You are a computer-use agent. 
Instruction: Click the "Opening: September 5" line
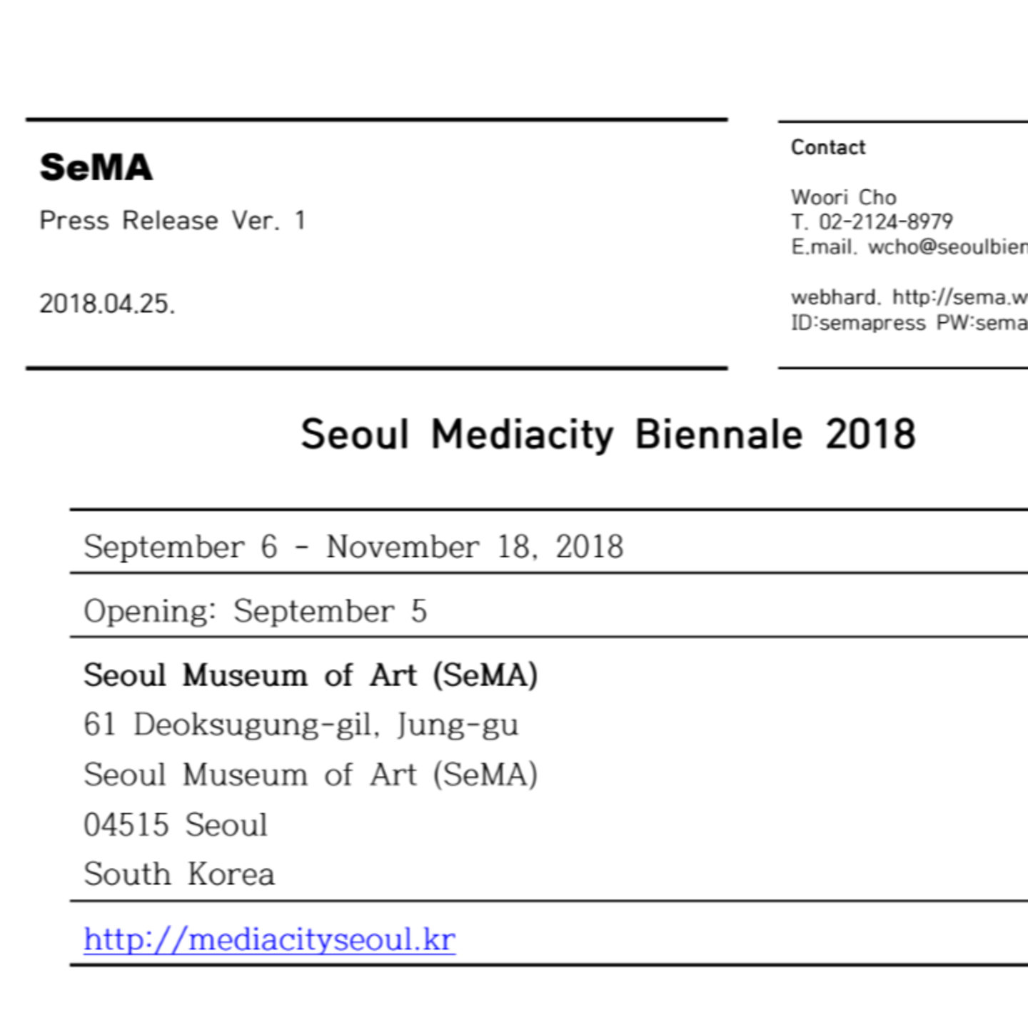pyautogui.click(x=255, y=612)
